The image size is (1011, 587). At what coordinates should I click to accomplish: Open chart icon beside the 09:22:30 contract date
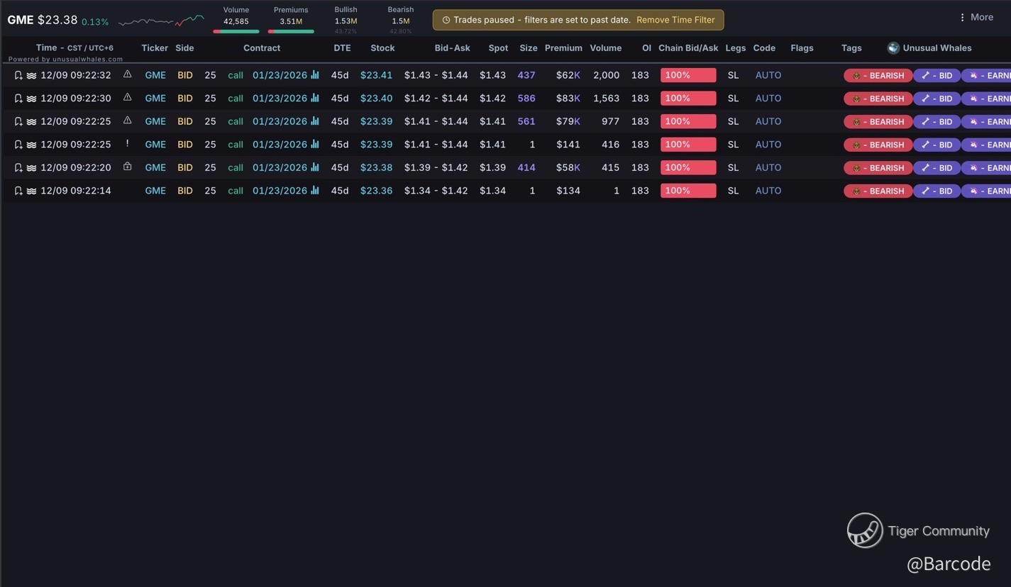[315, 98]
